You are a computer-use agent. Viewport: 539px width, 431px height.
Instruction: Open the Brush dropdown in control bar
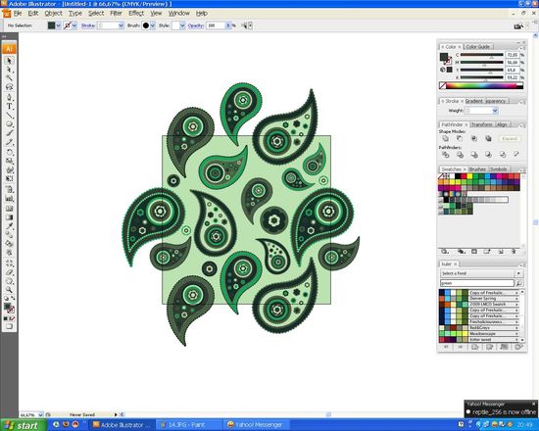(153, 25)
